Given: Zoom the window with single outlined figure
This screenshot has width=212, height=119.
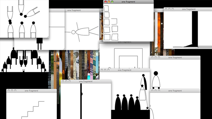Looking at the screenshot, I should pyautogui.click(x=159, y=57).
